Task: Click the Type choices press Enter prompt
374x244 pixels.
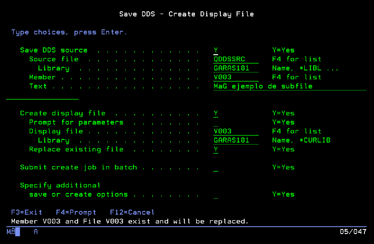Action: [69, 32]
